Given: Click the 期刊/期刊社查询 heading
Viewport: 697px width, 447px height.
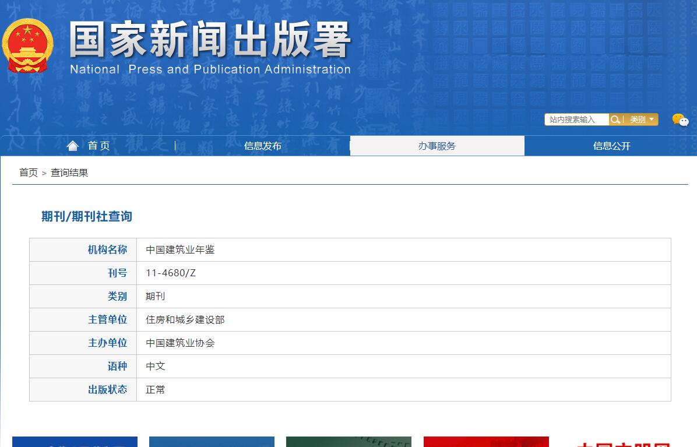Looking at the screenshot, I should 86,216.
